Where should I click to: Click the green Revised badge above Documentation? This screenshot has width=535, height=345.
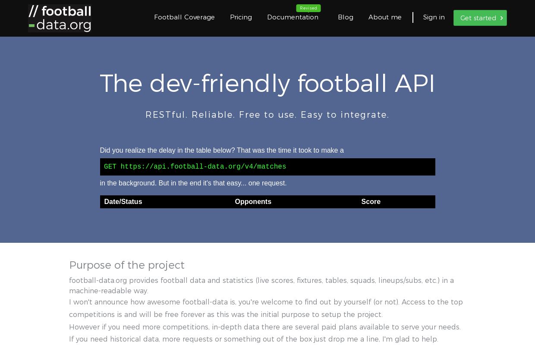tap(308, 8)
